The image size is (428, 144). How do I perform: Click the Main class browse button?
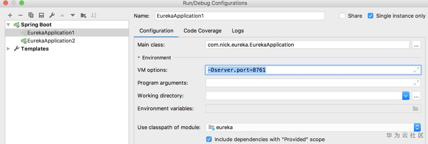416,45
